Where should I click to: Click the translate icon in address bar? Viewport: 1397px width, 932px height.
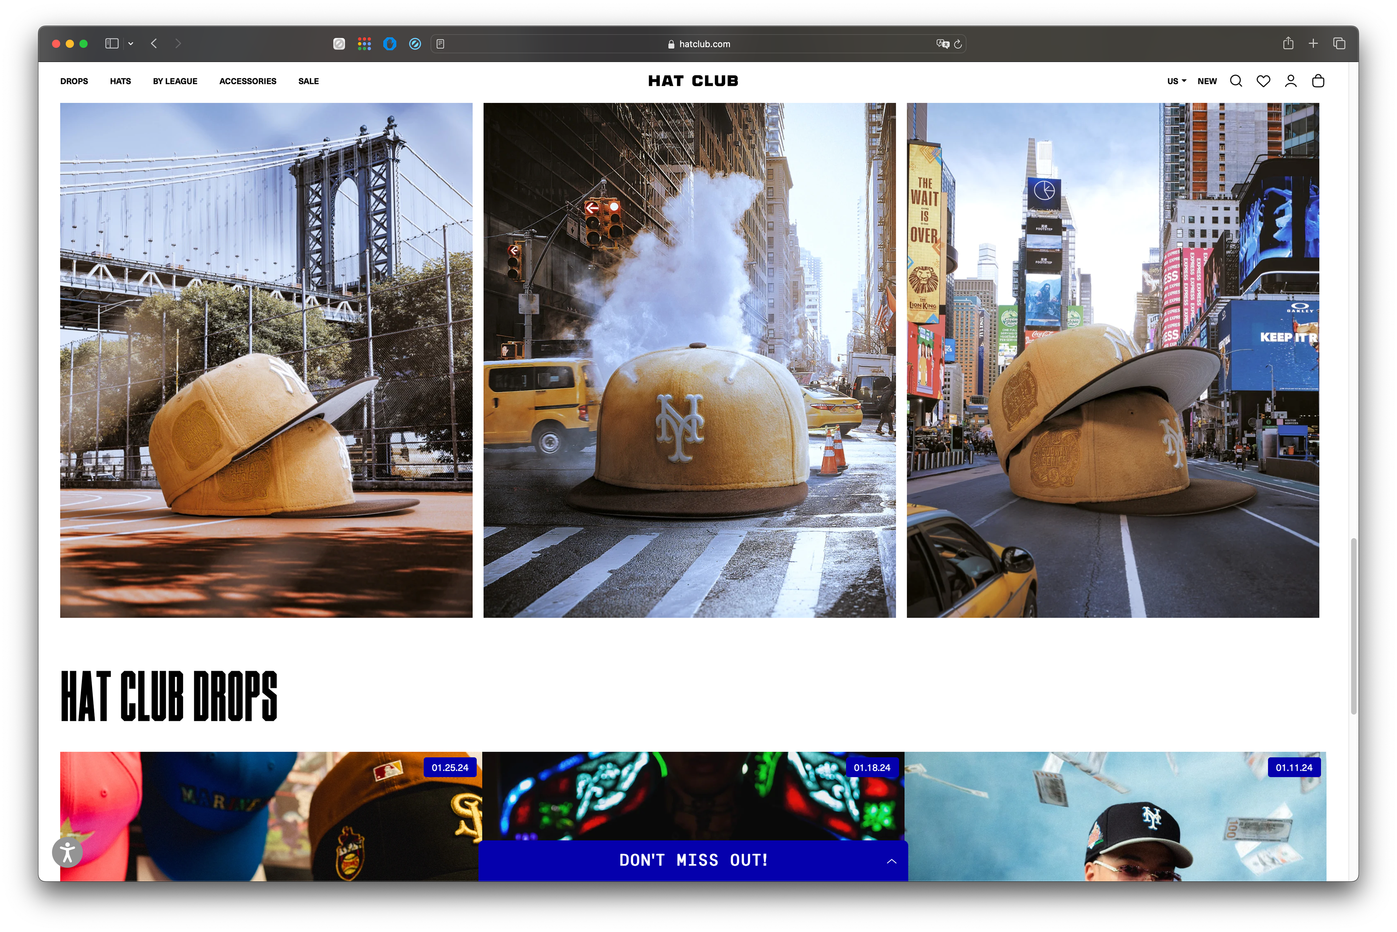coord(942,44)
